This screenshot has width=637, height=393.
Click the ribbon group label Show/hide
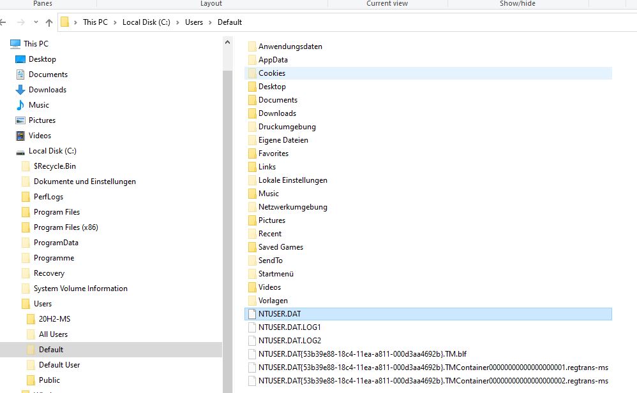[518, 4]
